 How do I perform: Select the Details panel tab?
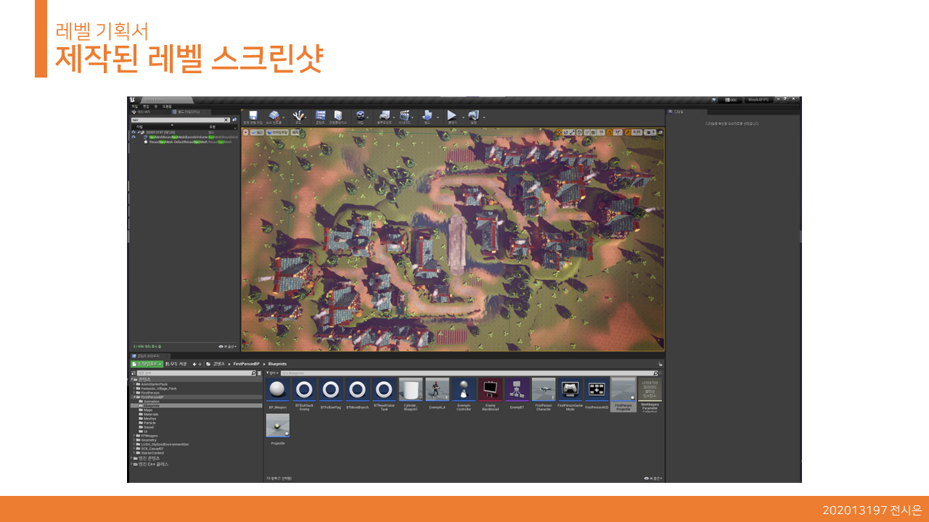tap(686, 112)
